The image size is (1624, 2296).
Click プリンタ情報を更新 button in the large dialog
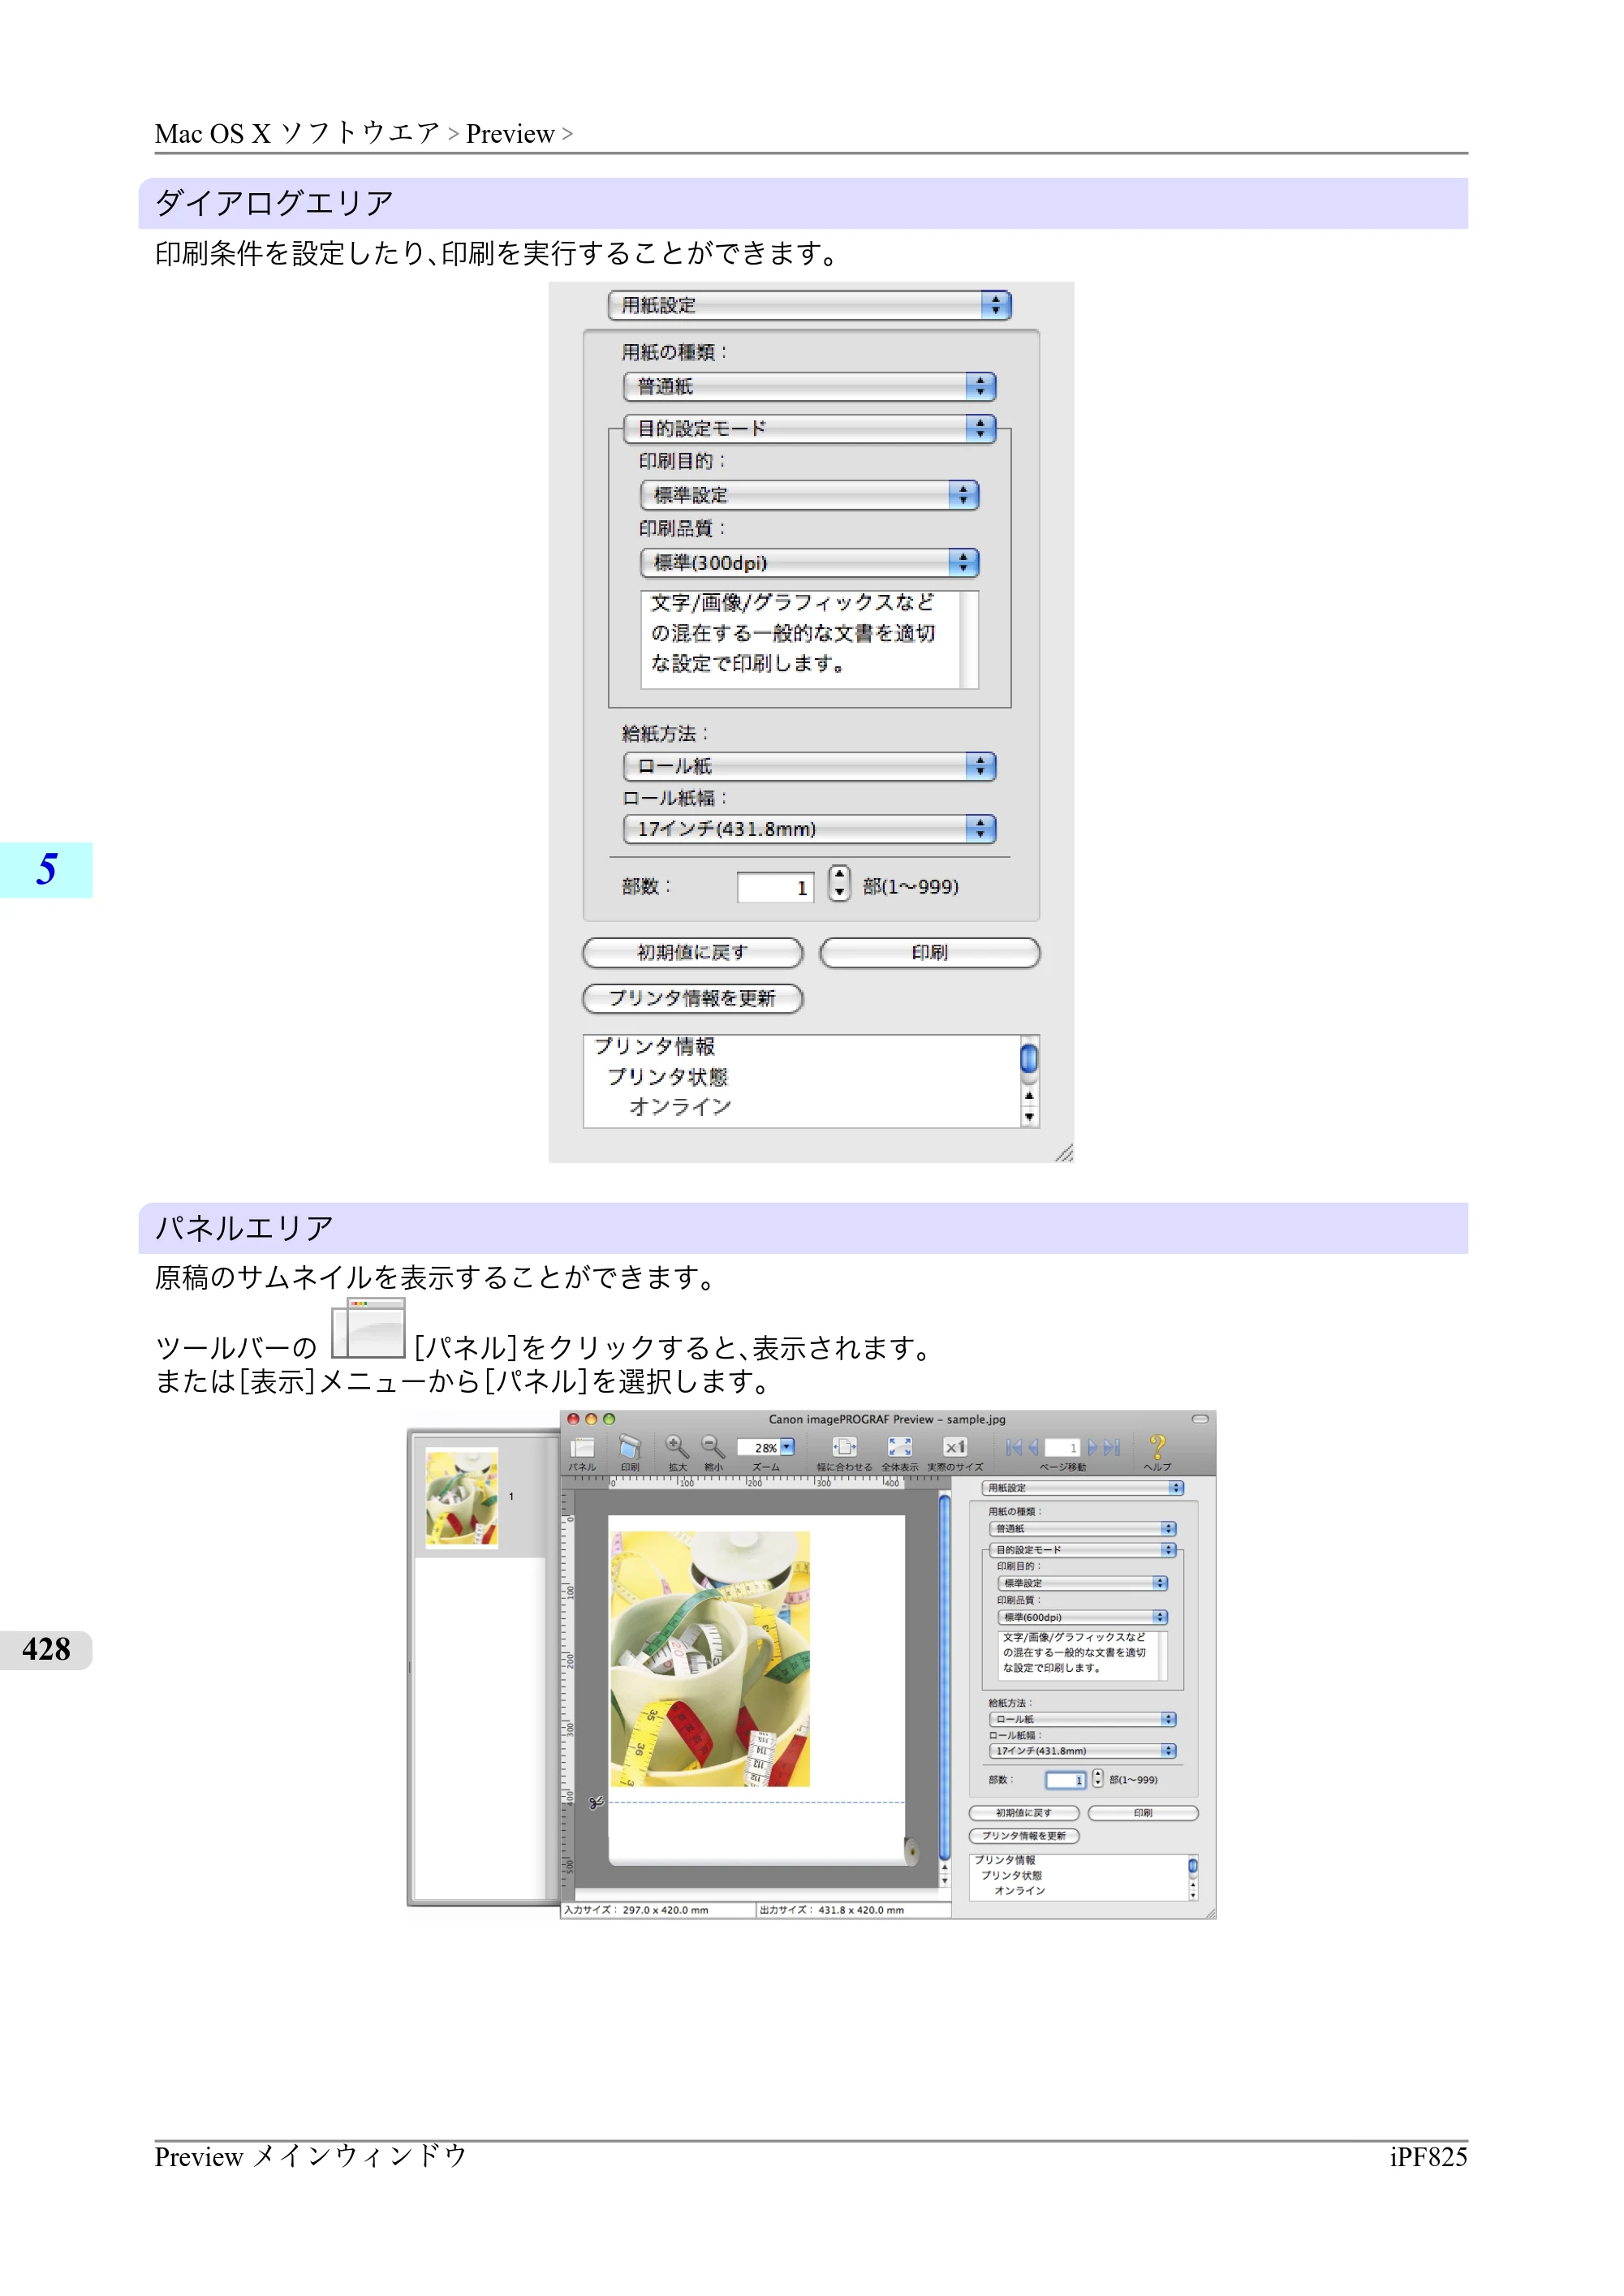692,998
